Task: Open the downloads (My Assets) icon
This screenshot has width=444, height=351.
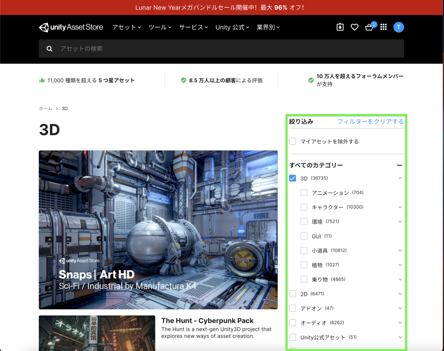Action: point(340,27)
